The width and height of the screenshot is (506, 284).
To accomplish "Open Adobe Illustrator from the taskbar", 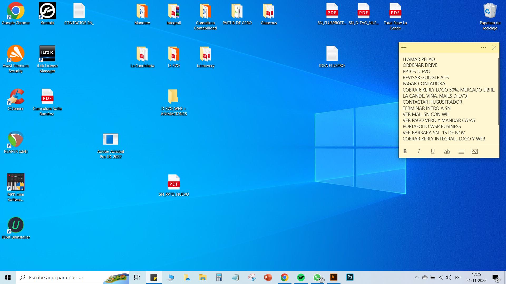I will [x=333, y=277].
